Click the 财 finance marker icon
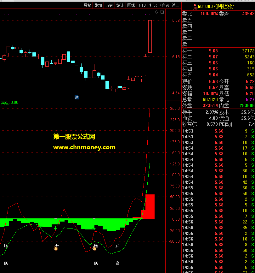The height and width of the screenshot is (273, 255). coord(76,98)
